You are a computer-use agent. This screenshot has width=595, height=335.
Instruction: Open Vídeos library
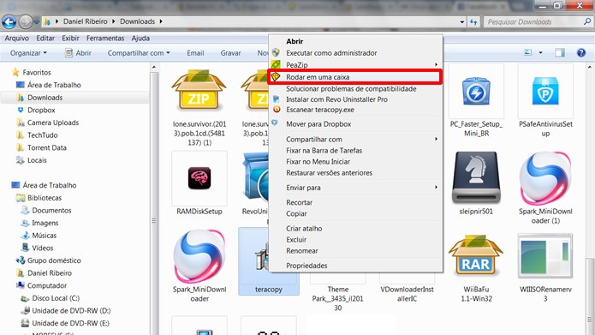[42, 248]
